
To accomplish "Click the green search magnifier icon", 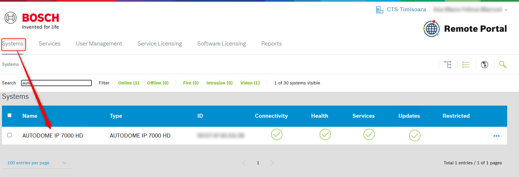I will pyautogui.click(x=503, y=65).
